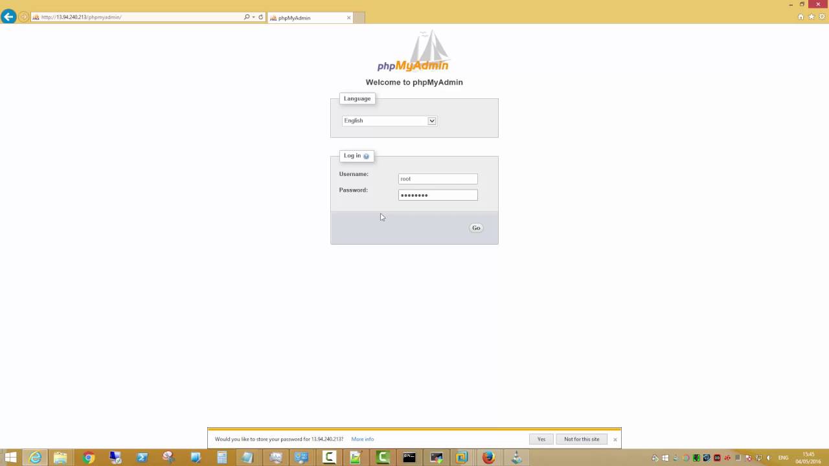Focus the Password input field
829x466 pixels.
coord(438,195)
